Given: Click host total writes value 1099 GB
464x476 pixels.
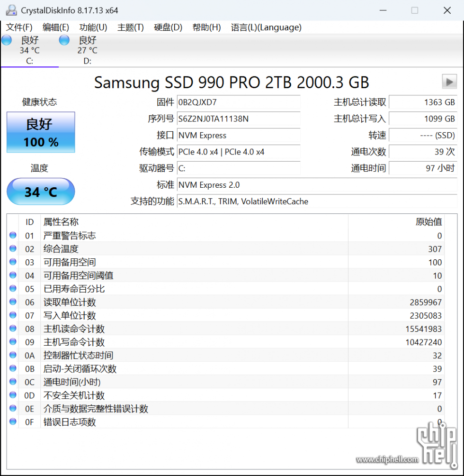Looking at the screenshot, I should [423, 119].
